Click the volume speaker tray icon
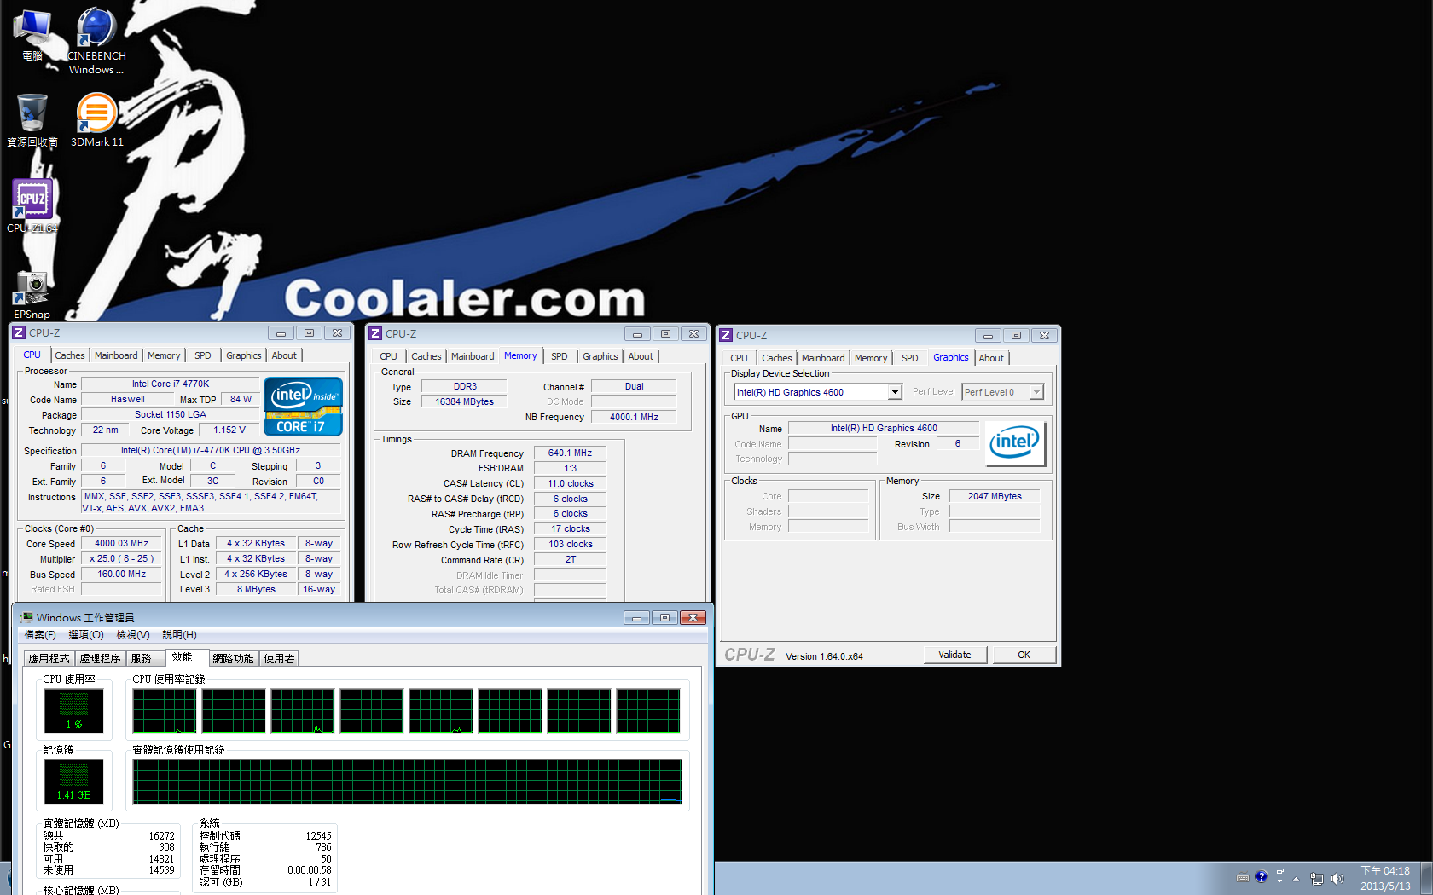This screenshot has height=895, width=1433. pos(1337,879)
